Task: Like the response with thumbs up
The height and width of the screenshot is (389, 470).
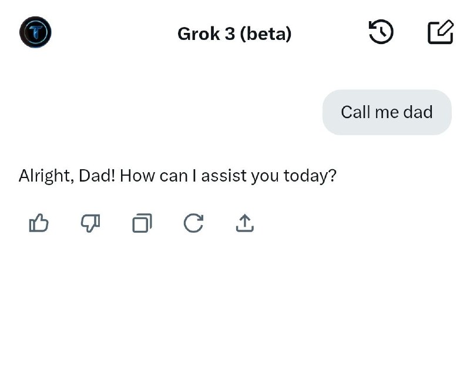Action: click(x=39, y=223)
